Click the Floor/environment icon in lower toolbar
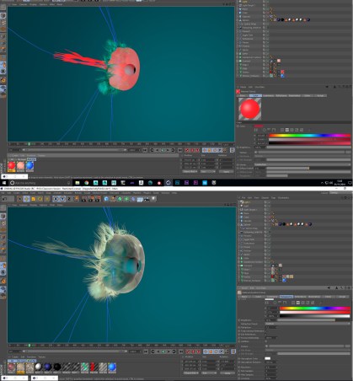Image resolution: width=353 pixels, height=381 pixels. pos(140,199)
